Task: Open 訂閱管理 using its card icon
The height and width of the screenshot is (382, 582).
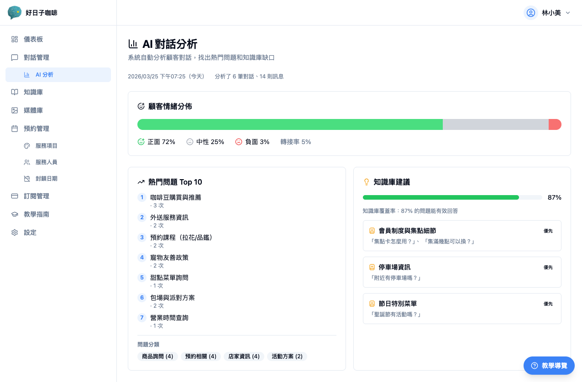Action: tap(15, 196)
